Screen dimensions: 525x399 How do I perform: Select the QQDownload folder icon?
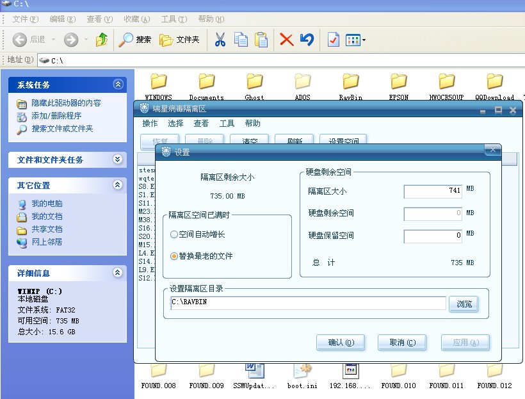[494, 81]
